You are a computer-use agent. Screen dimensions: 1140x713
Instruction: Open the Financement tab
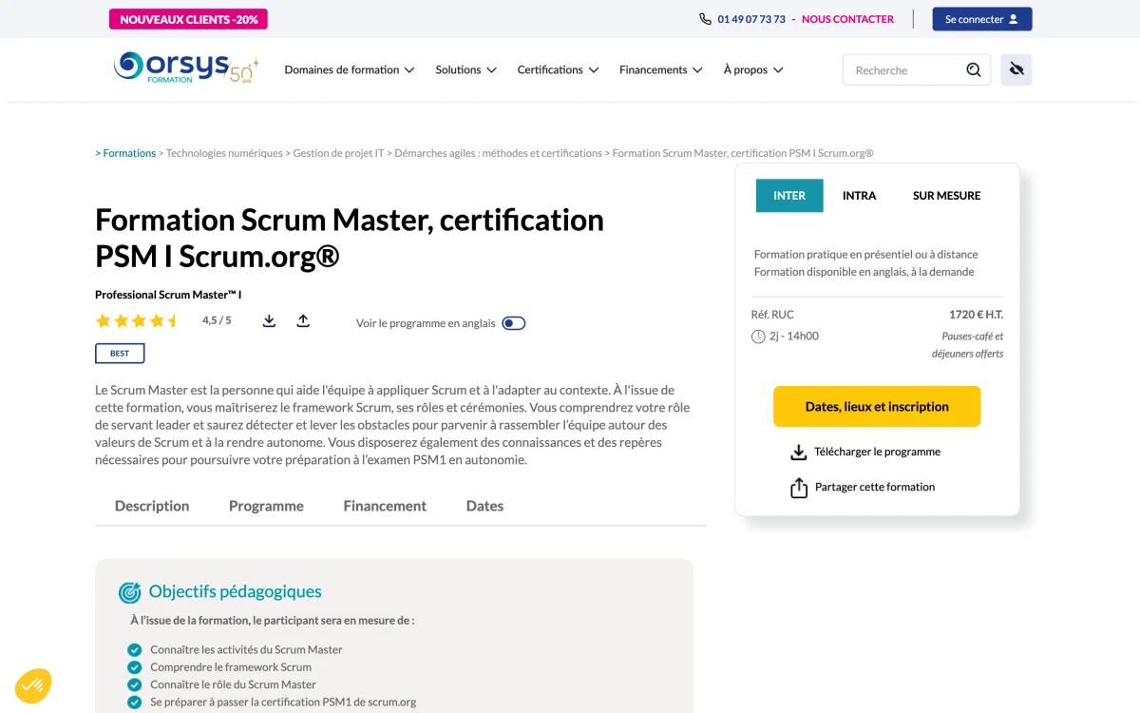[385, 506]
